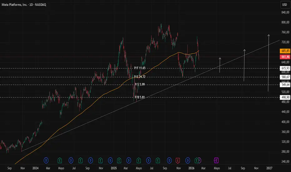
Task: Click the red 661,46 current price label
Action: tap(285, 57)
